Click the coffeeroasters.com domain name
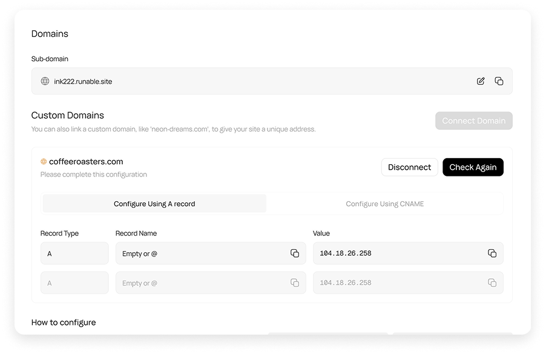This screenshot has width=546, height=354. (87, 161)
